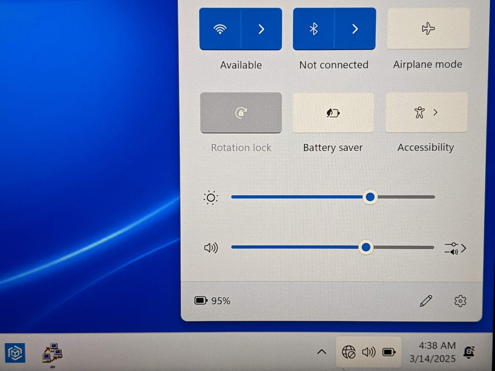Viewport: 495px width, 371px height.
Task: Open the Accessibility quick settings tile
Action: coord(426,112)
